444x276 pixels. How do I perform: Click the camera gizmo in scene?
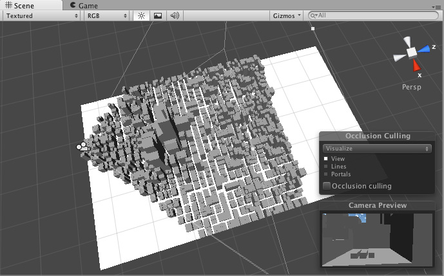82,147
